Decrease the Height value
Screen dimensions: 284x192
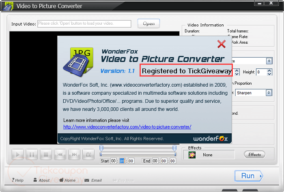click(269, 74)
